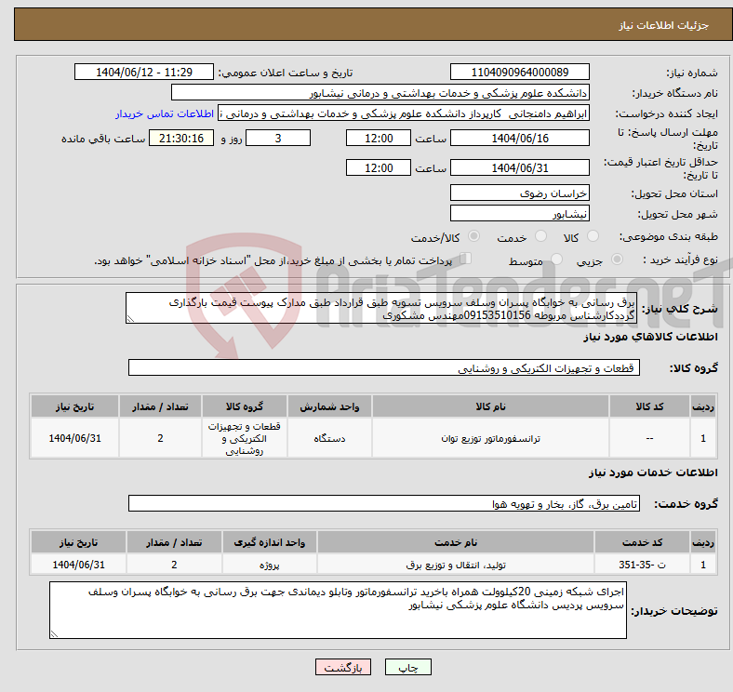Click the نام خدمت column header

point(455,542)
